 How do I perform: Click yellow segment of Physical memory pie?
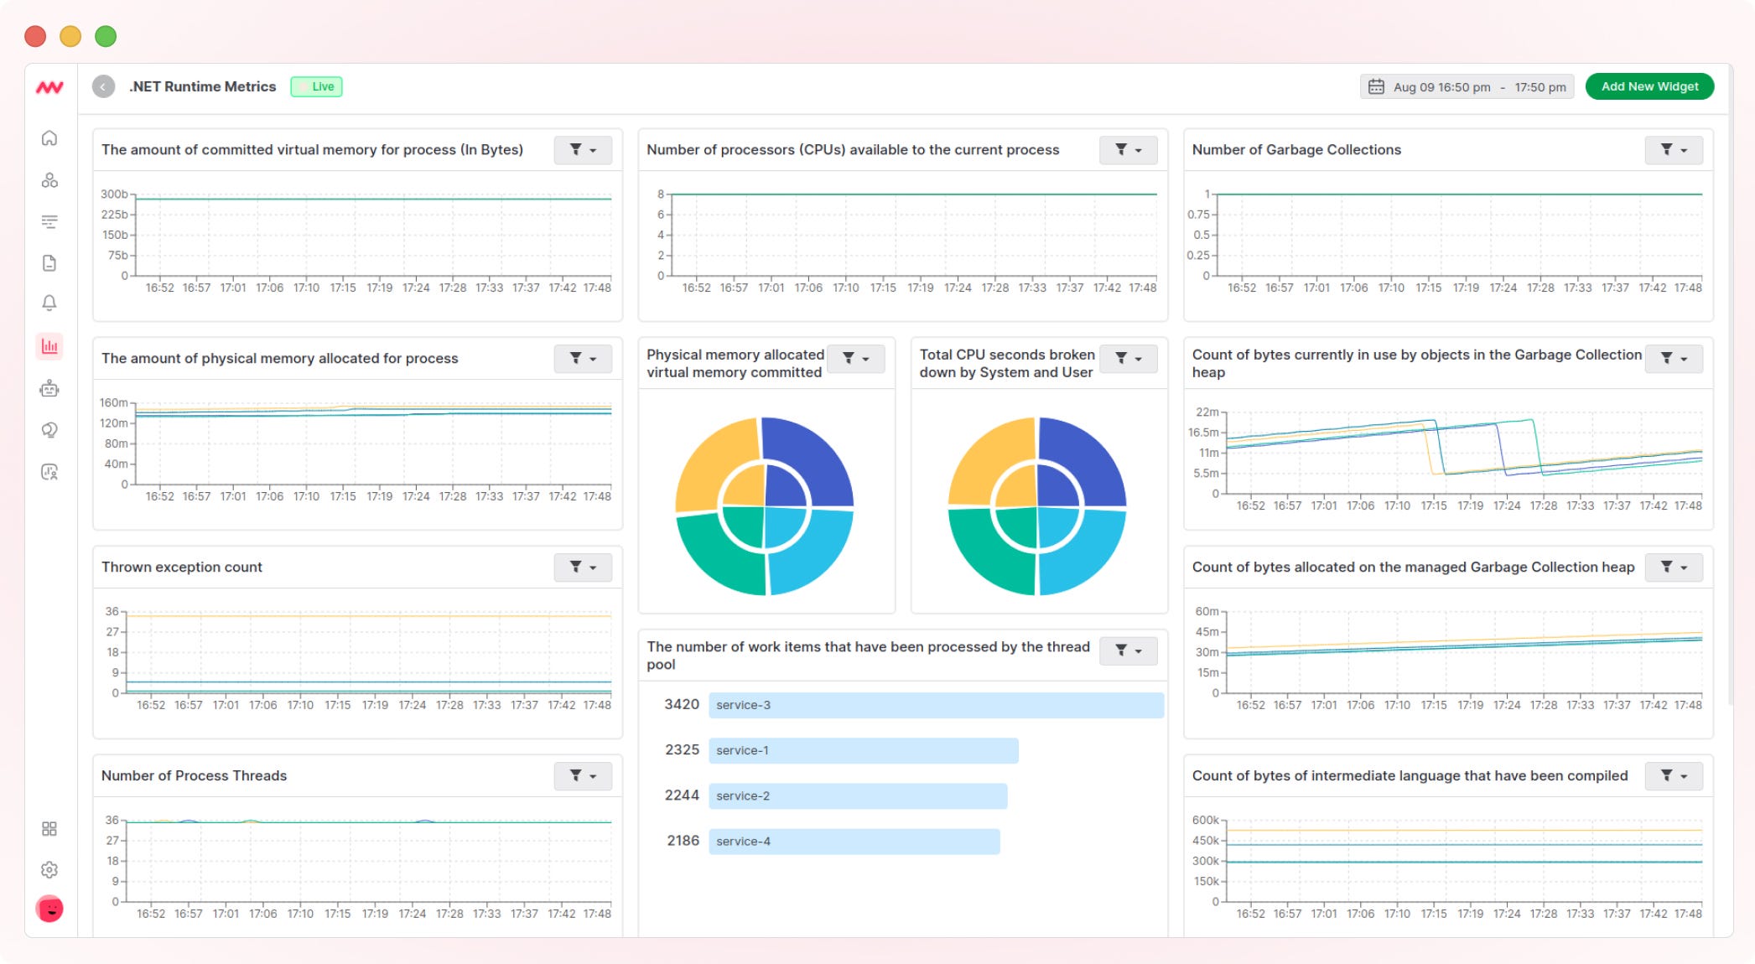pyautogui.click(x=709, y=461)
